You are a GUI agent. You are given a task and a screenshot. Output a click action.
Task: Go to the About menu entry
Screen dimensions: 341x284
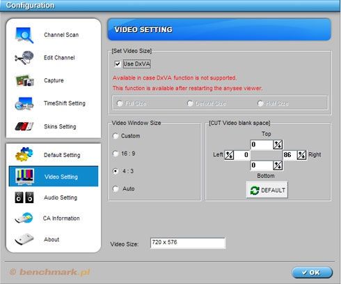51,239
